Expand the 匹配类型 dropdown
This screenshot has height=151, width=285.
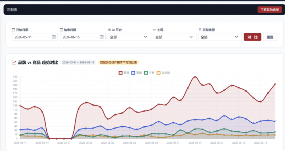point(220,37)
